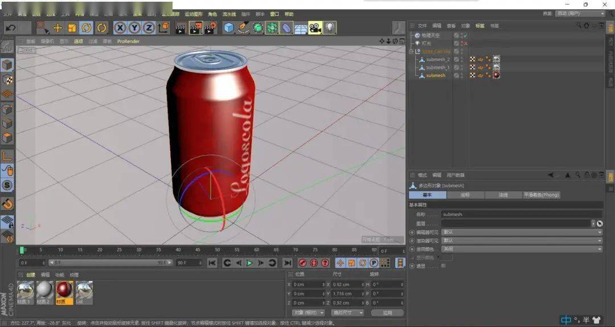Toggle the Z-axis lock button
This screenshot has width=615, height=327.
coord(149,27)
